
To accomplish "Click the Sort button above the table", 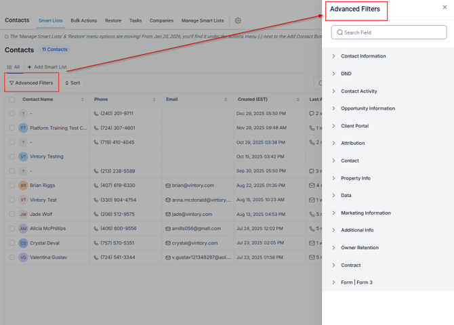I will pos(73,83).
